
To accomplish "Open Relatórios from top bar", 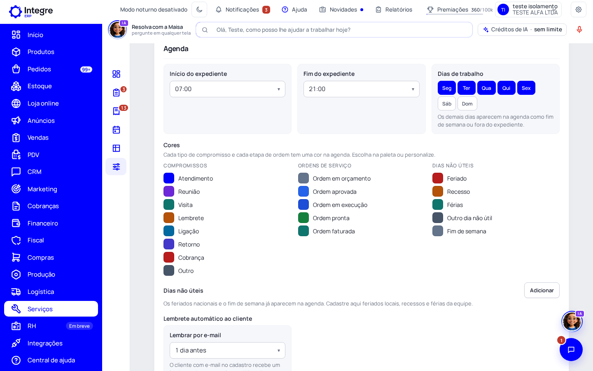I will [394, 9].
